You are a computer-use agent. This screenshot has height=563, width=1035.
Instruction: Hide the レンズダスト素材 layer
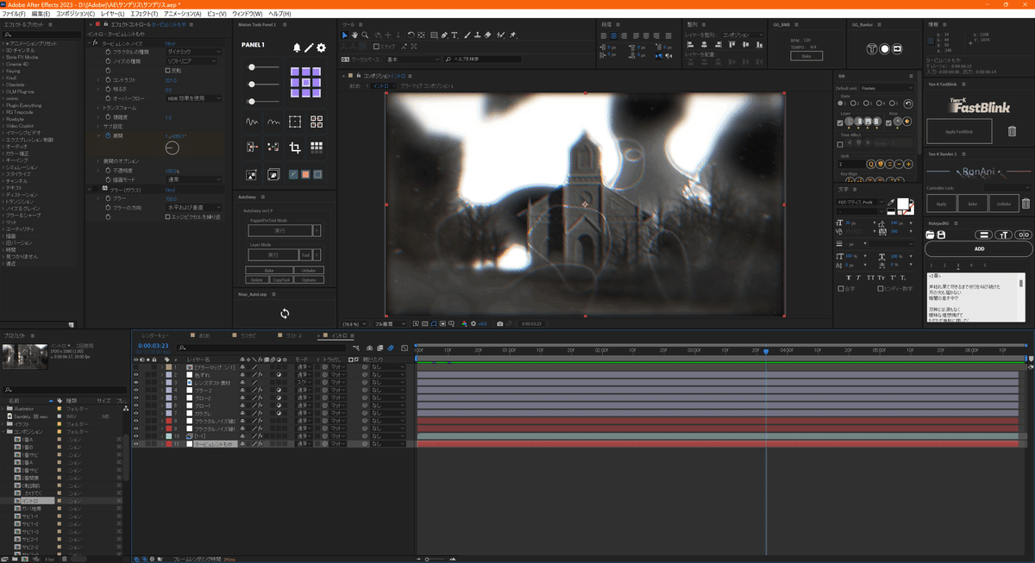point(136,383)
